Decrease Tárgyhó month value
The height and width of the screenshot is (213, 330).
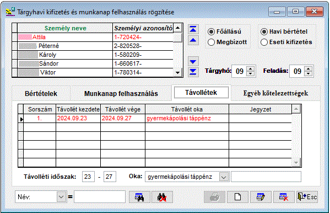[x=250, y=74]
